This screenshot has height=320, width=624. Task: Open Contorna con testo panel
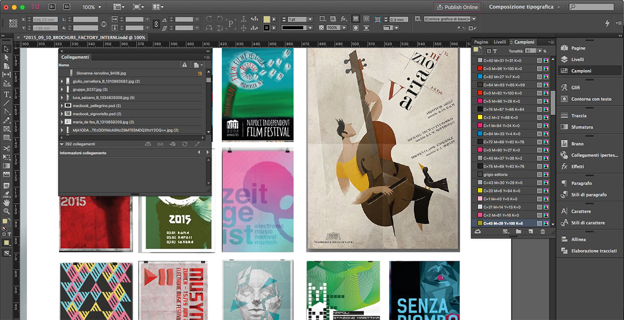591,99
